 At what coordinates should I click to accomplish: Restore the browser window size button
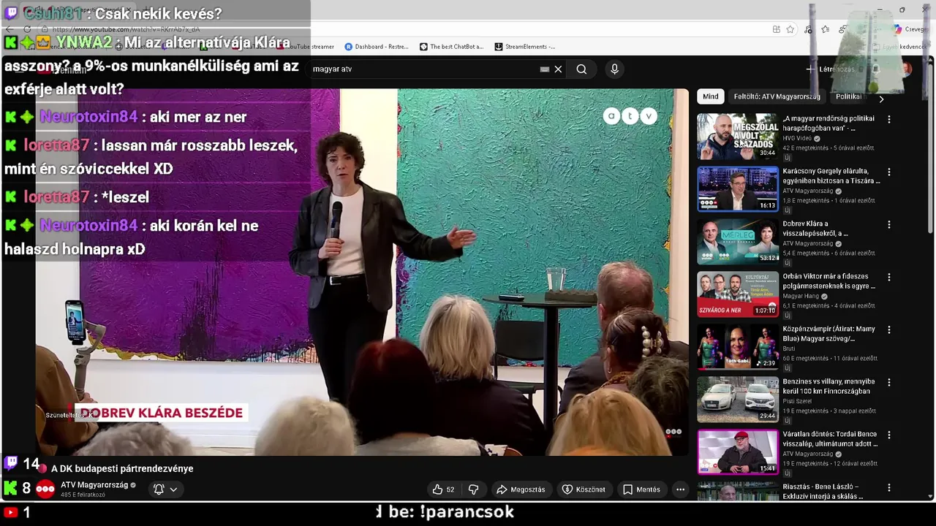pos(902,9)
